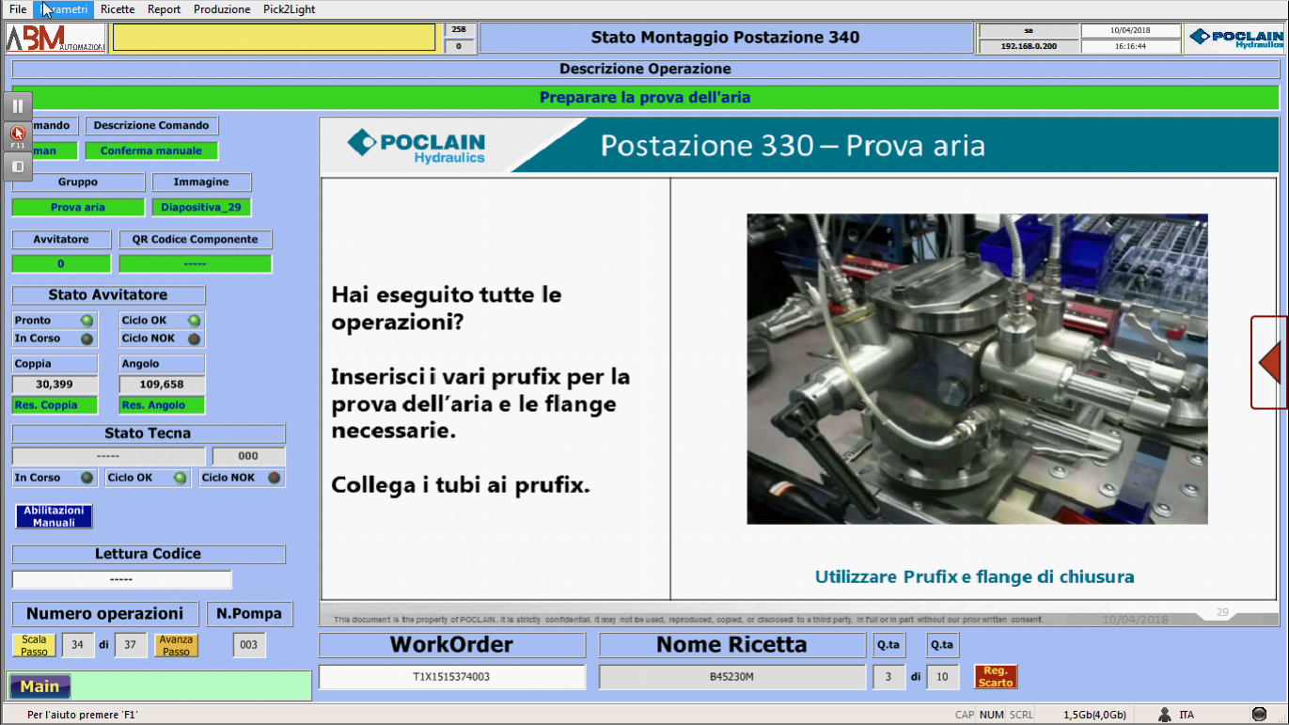
Task: Click the Coppia value 30,399
Action: point(55,385)
